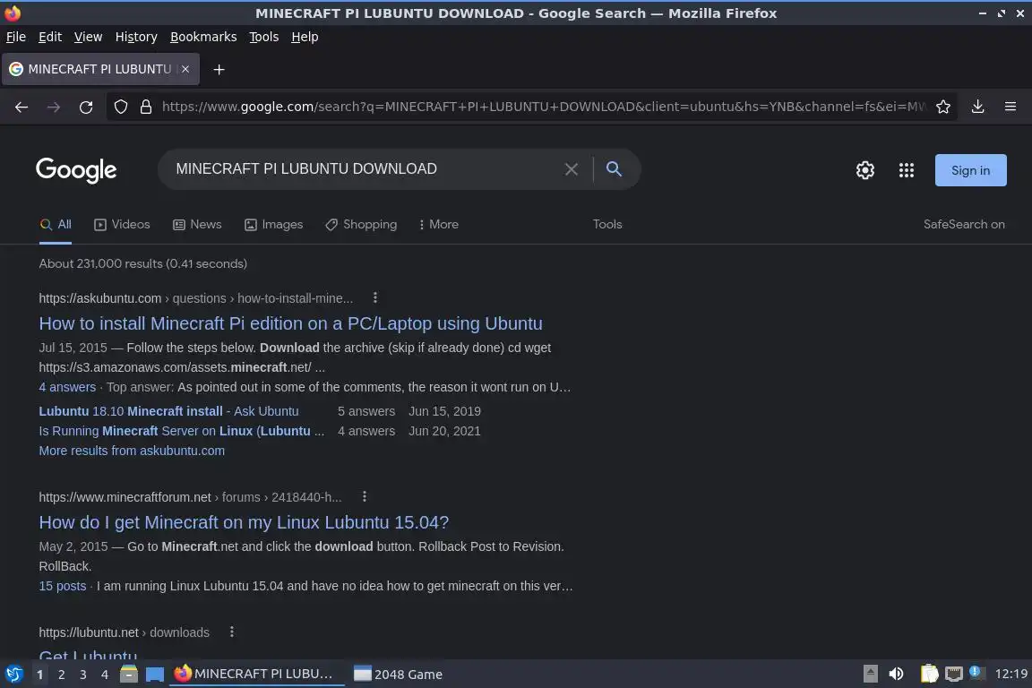Open options for the lubuntu.net result

coord(232,632)
